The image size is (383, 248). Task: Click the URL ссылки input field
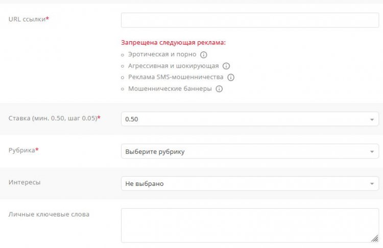tap(250, 20)
